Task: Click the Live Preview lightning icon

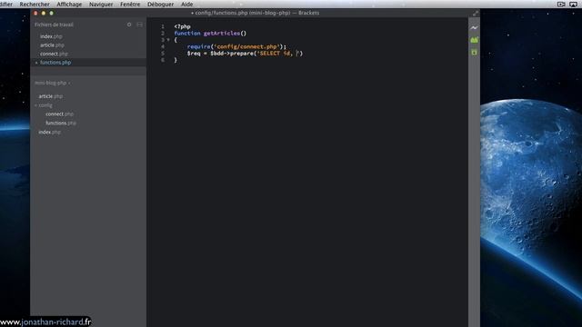Action: point(474,28)
